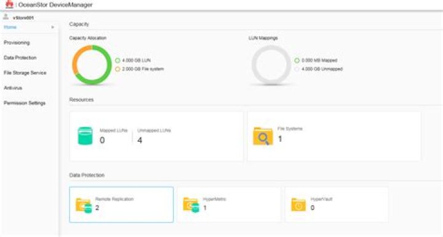The height and width of the screenshot is (237, 443).
Task: Click the 'HyperMetro' label
Action: tap(215, 199)
